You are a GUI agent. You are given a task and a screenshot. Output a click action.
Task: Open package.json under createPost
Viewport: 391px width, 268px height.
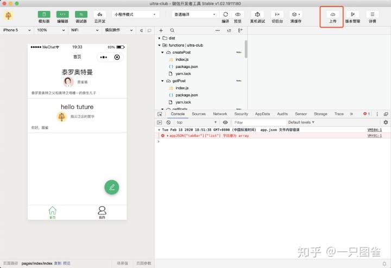(186, 67)
